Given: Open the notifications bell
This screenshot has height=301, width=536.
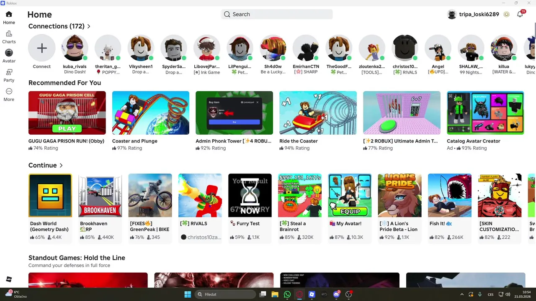Looking at the screenshot, I should click(x=520, y=14).
